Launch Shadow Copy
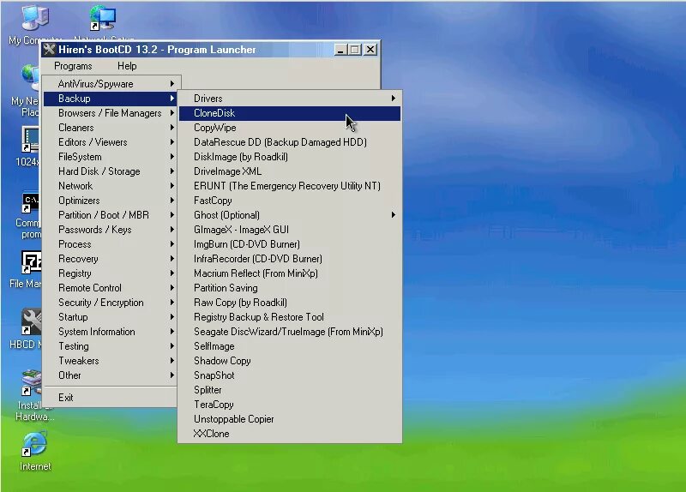This screenshot has width=686, height=492. point(290,361)
